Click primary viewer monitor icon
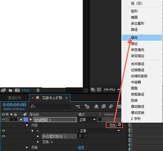This screenshot has height=151, width=163. 99,89
